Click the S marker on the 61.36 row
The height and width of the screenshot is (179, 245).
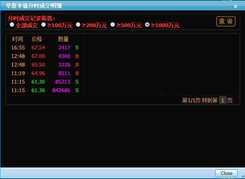(x=77, y=90)
